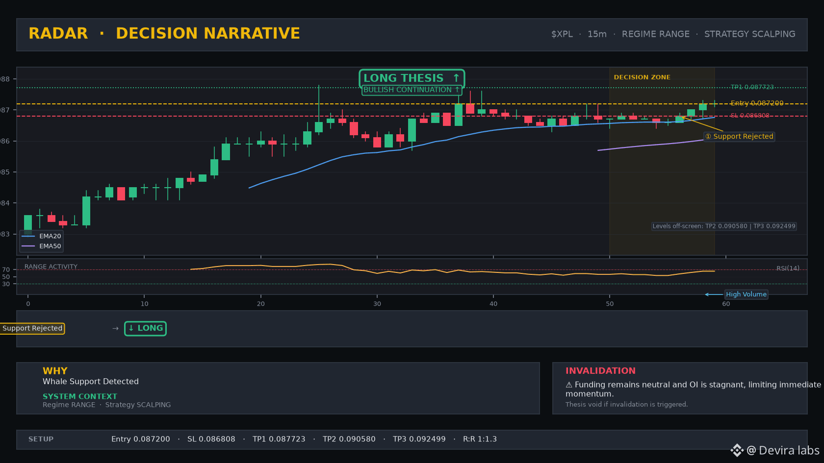The height and width of the screenshot is (463, 824).
Task: Click the R:R 1:1.3 value
Action: click(480, 439)
